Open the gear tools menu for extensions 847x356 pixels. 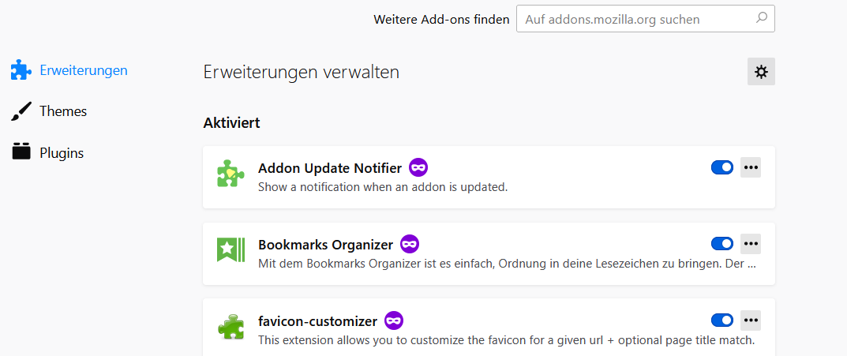(x=761, y=72)
